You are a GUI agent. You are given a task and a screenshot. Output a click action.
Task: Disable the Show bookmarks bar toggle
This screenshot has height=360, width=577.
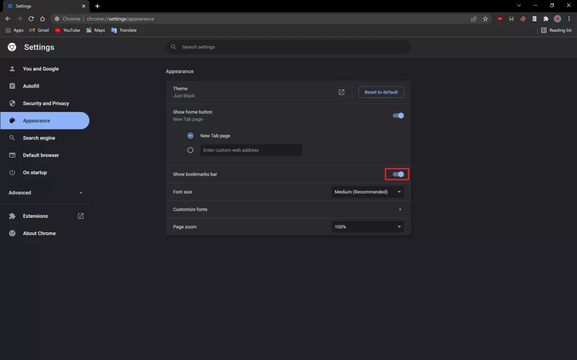[x=398, y=174]
